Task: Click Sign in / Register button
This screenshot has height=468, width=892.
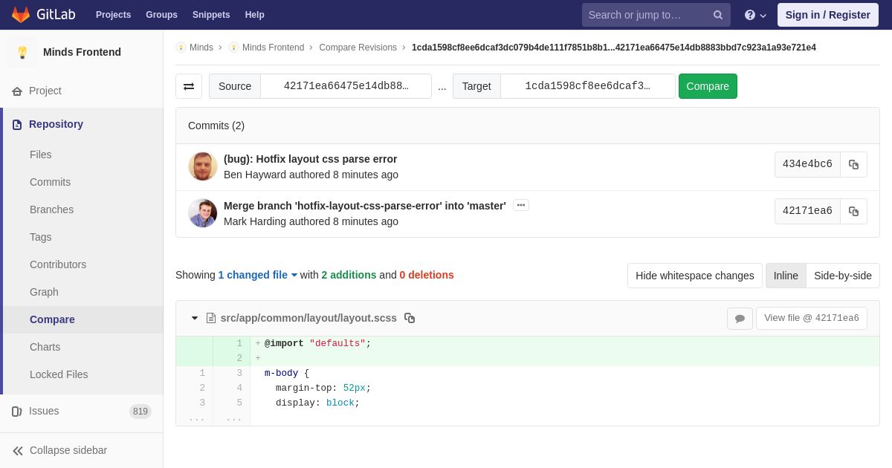Action: tap(827, 15)
